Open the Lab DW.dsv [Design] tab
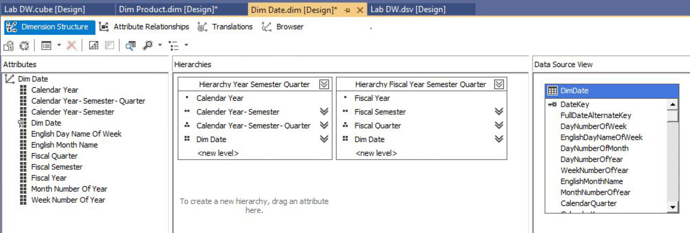 tap(407, 9)
